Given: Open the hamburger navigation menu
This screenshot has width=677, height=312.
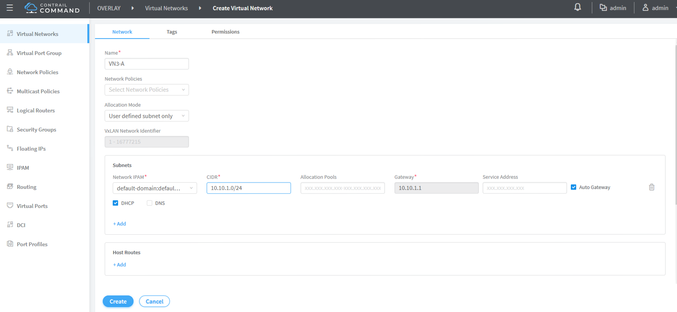Looking at the screenshot, I should (10, 8).
